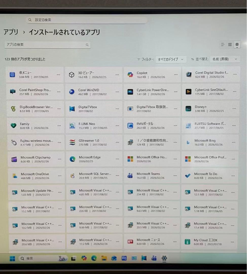
Task: Open more options for My Cloud エコDX
Action: coord(232,242)
